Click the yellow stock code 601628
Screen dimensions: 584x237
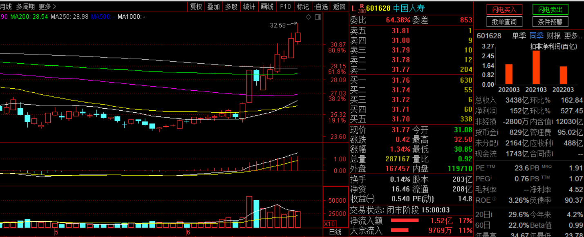pyautogui.click(x=378, y=8)
